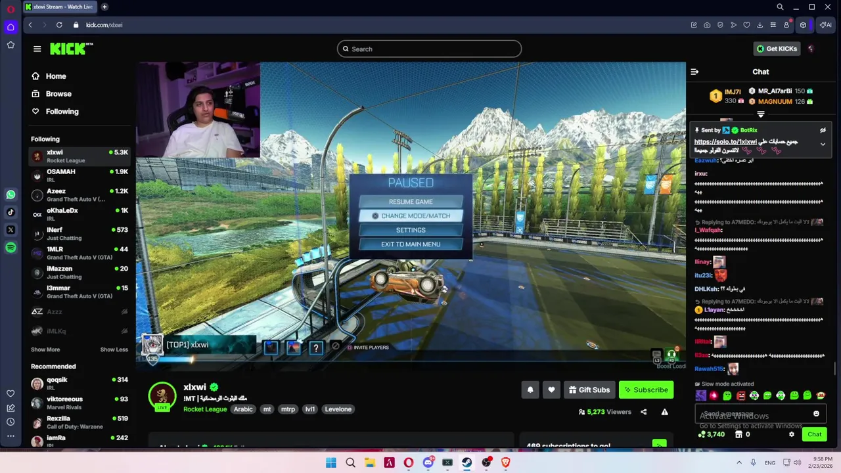Go to Following in sidebar
Viewport: 841px width, 473px height.
coord(62,112)
